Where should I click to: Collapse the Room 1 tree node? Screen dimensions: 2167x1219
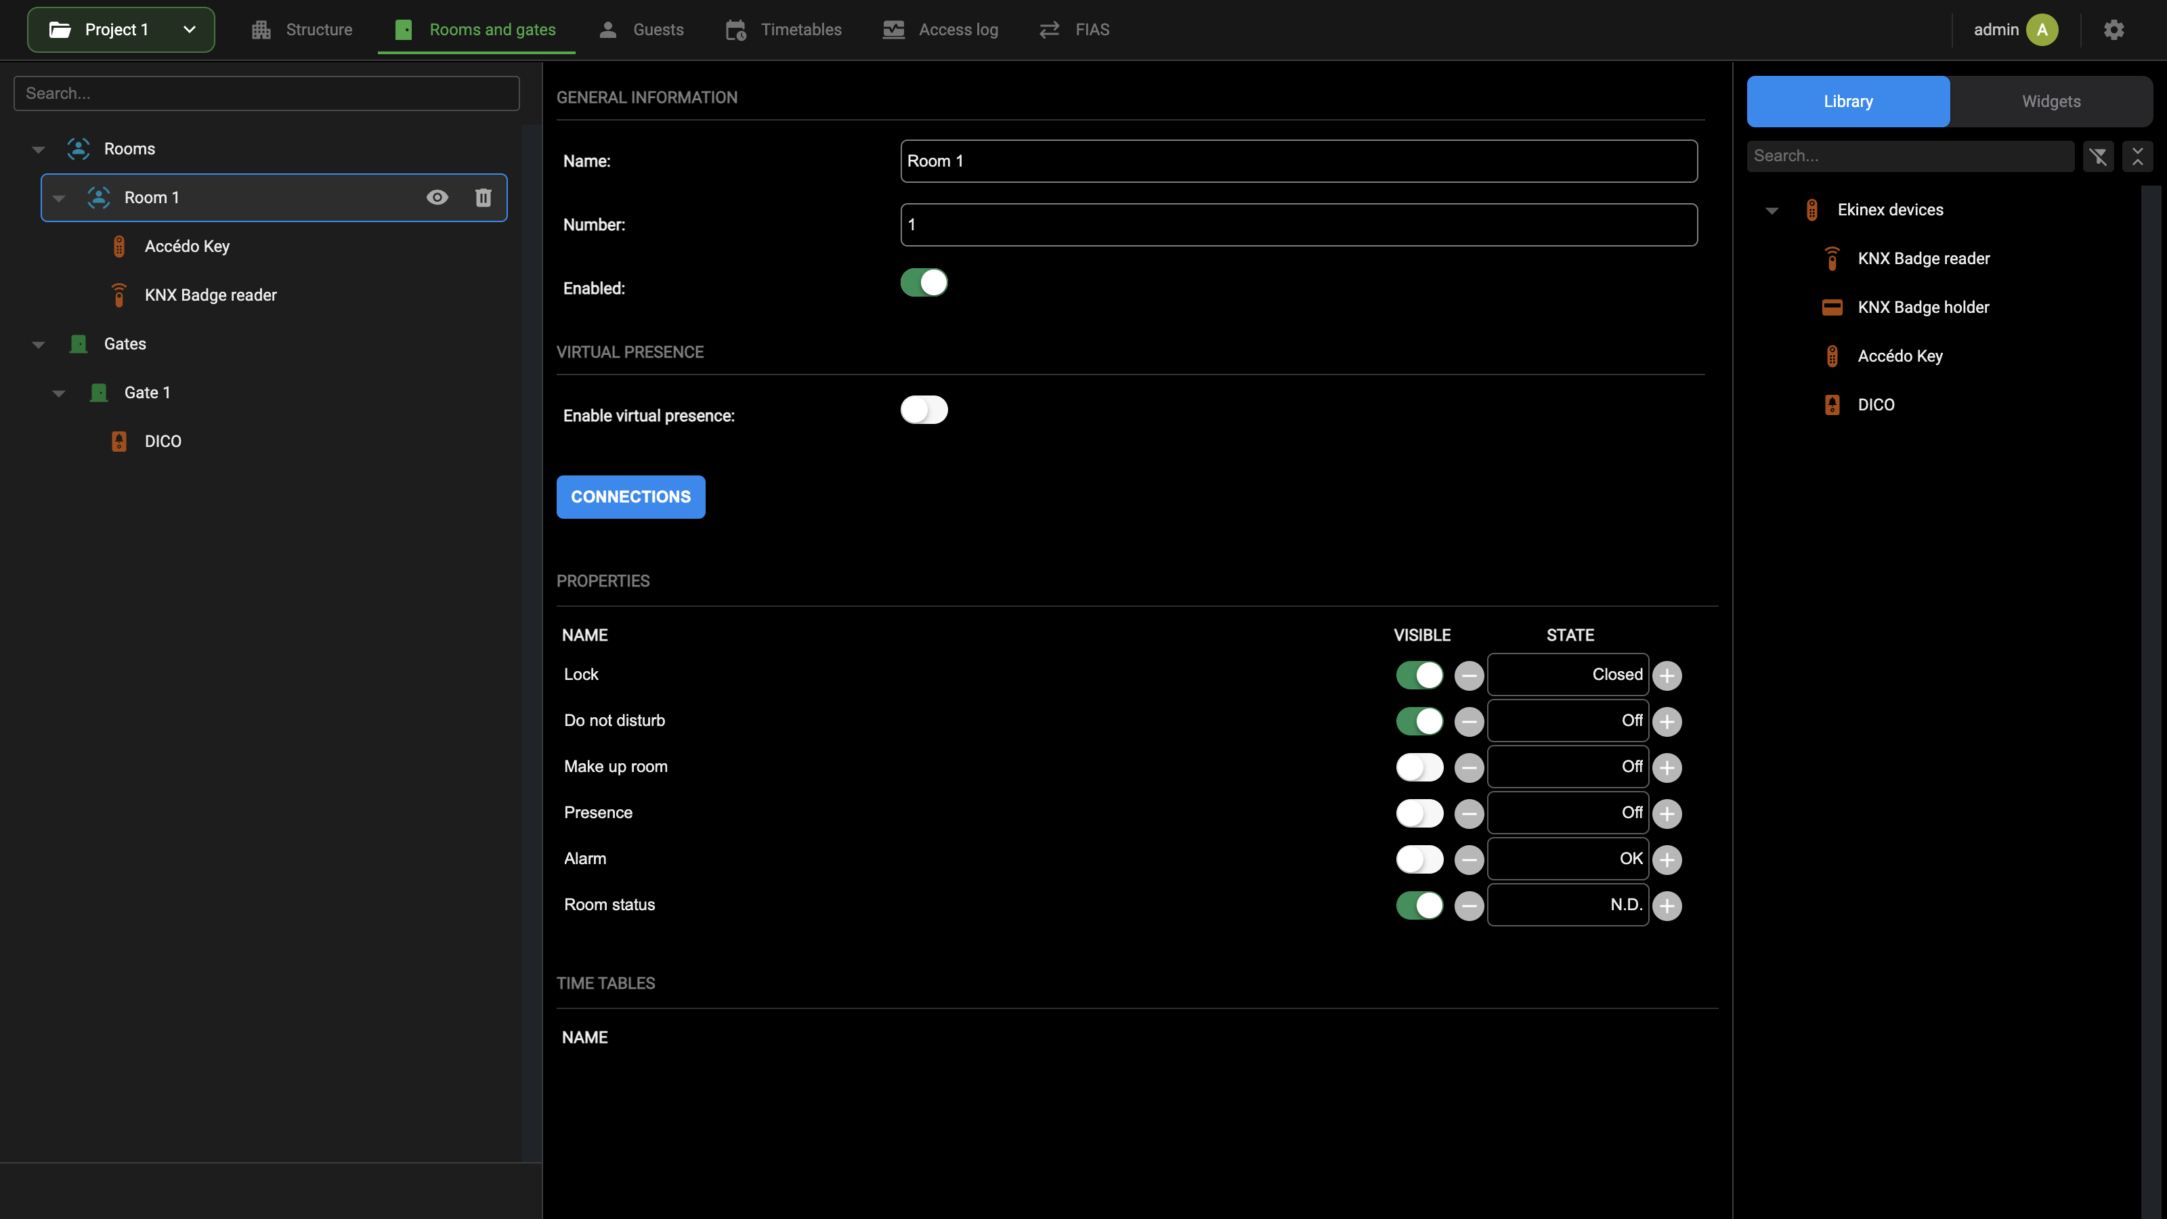58,198
